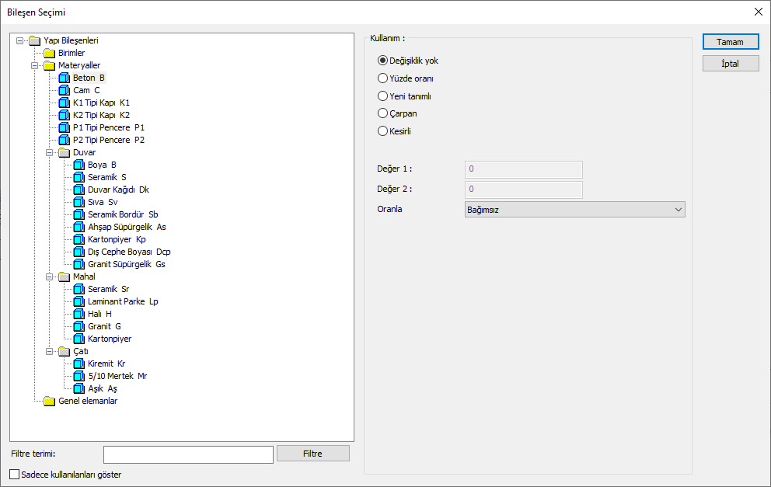Screen dimensions: 771x487
Task: Select the Mahal folder label
Action: 84,277
